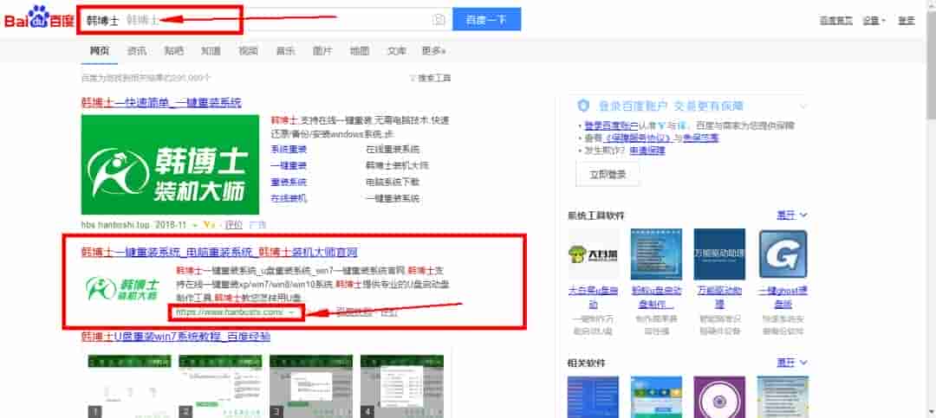Click the 登录 link at top right
The image size is (936, 418).
point(907,20)
